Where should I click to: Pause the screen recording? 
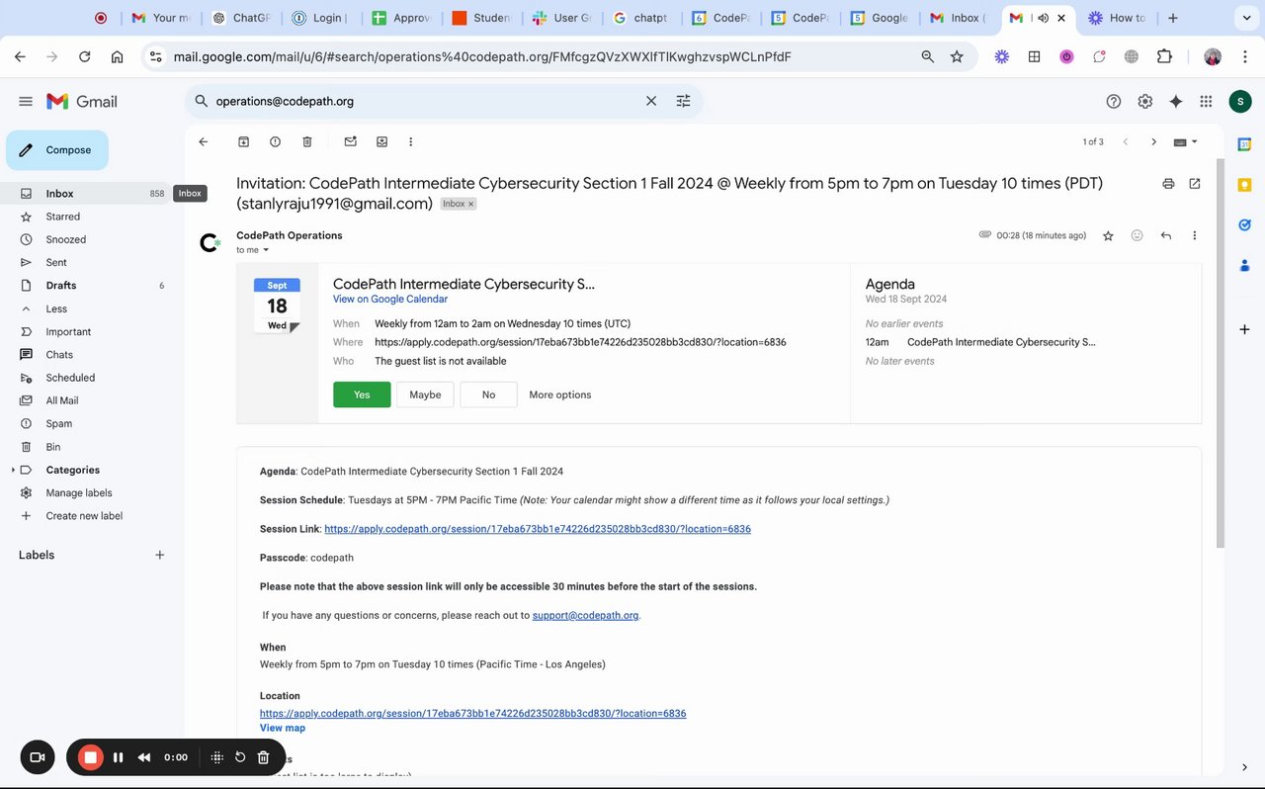tap(119, 757)
